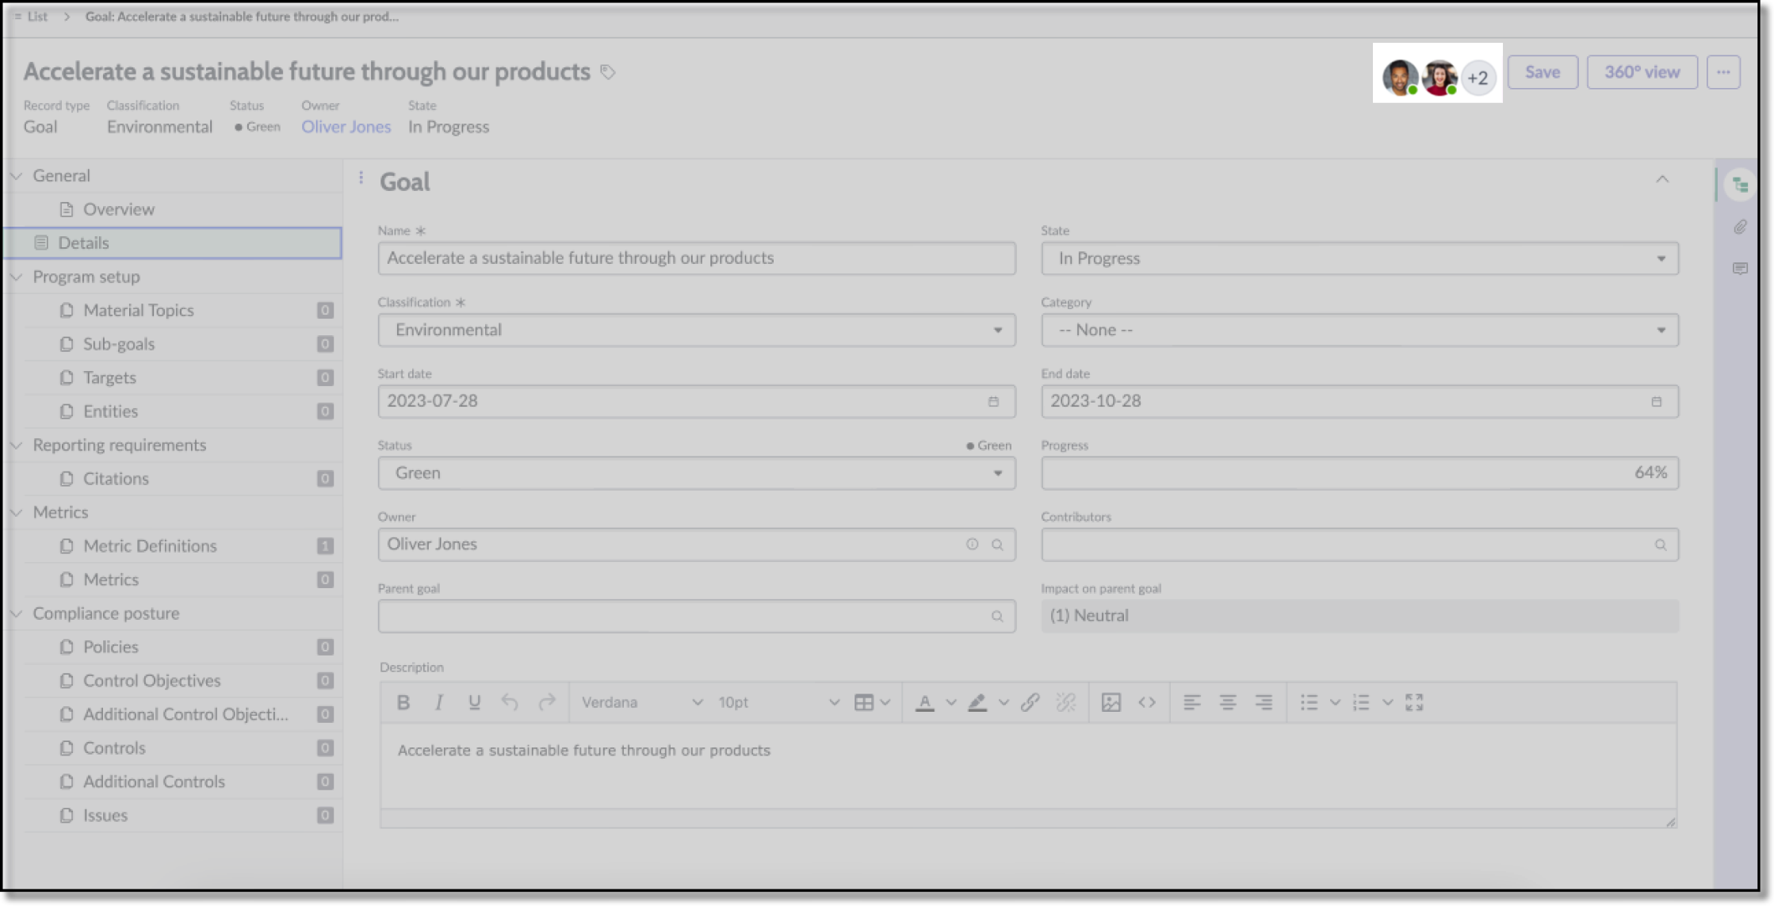1774x906 pixels.
Task: Open the attachments paperclip panel
Action: pyautogui.click(x=1741, y=227)
